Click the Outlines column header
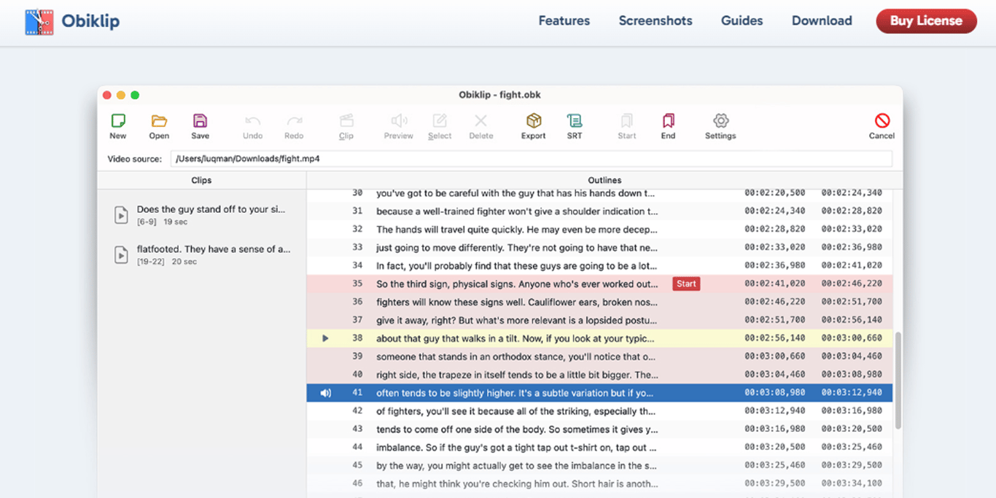 (x=604, y=180)
